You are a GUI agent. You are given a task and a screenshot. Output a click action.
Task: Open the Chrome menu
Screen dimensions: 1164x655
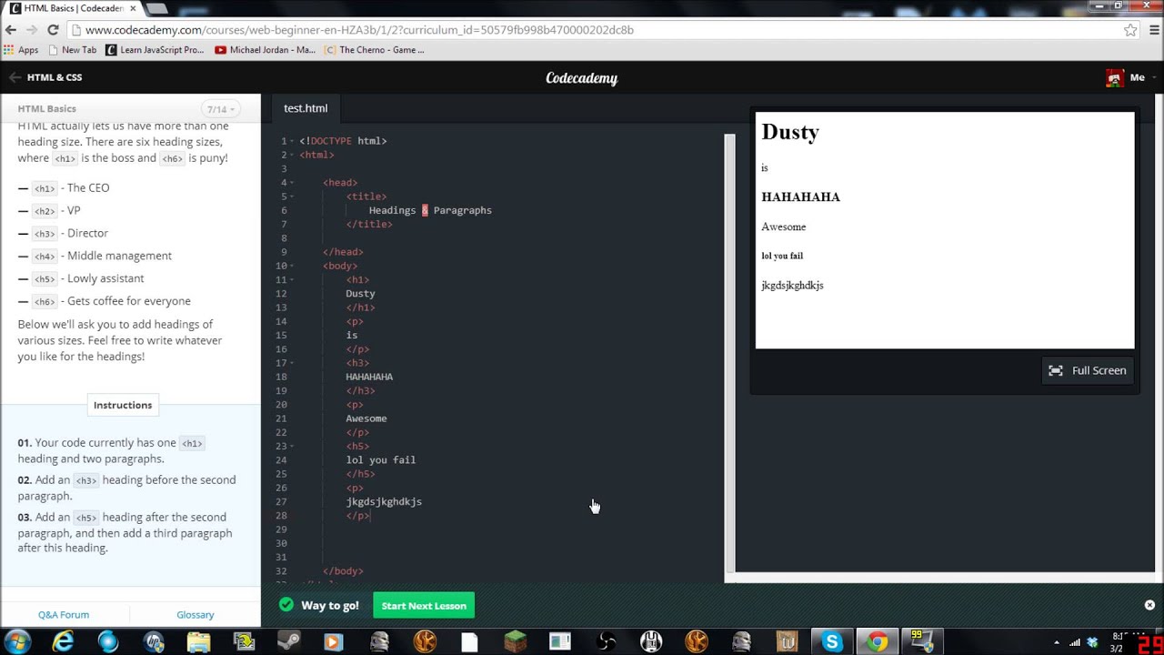point(1155,30)
